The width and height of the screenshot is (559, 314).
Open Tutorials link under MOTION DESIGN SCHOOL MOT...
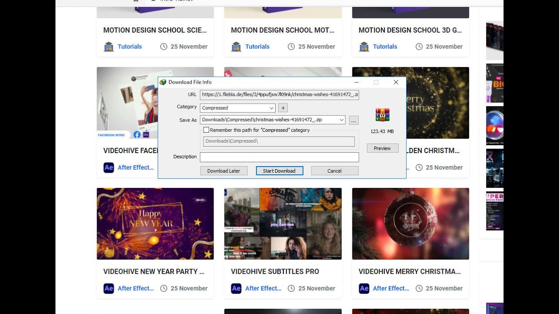(x=257, y=47)
